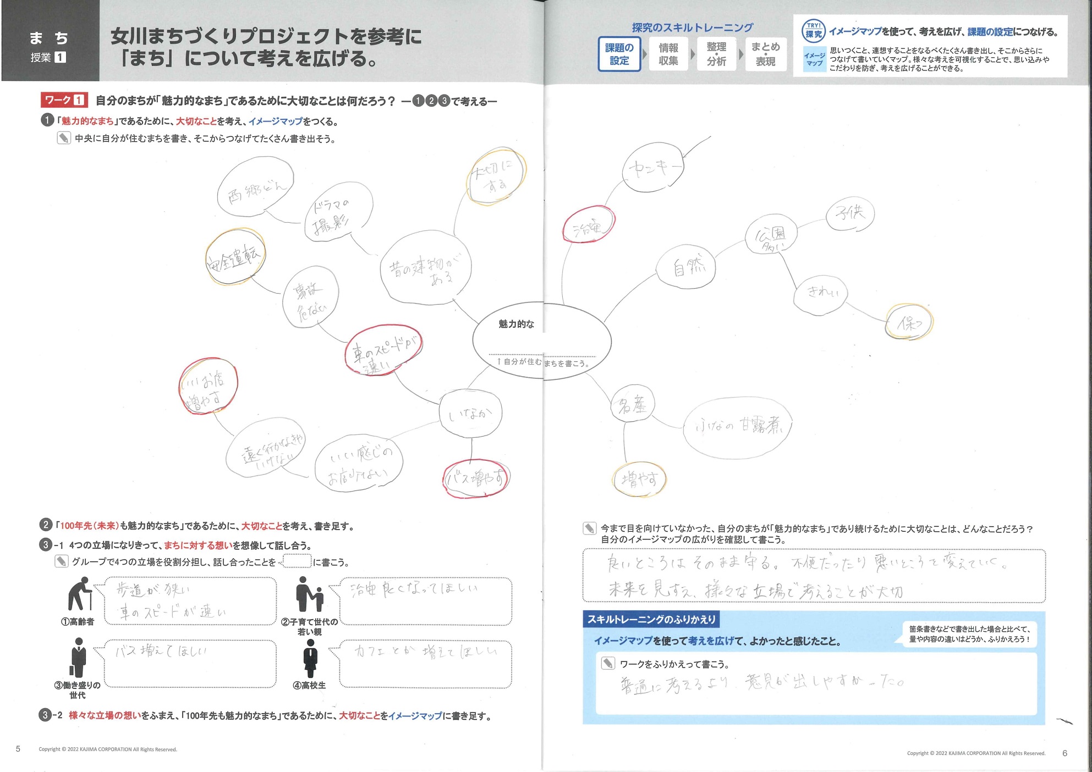The image size is (1092, 772).
Task: Click the circled number 1 before 魅力的なまち
Action: coord(47,120)
